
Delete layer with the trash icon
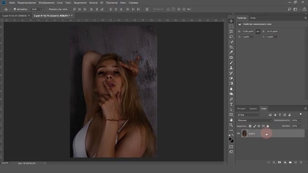301,162
